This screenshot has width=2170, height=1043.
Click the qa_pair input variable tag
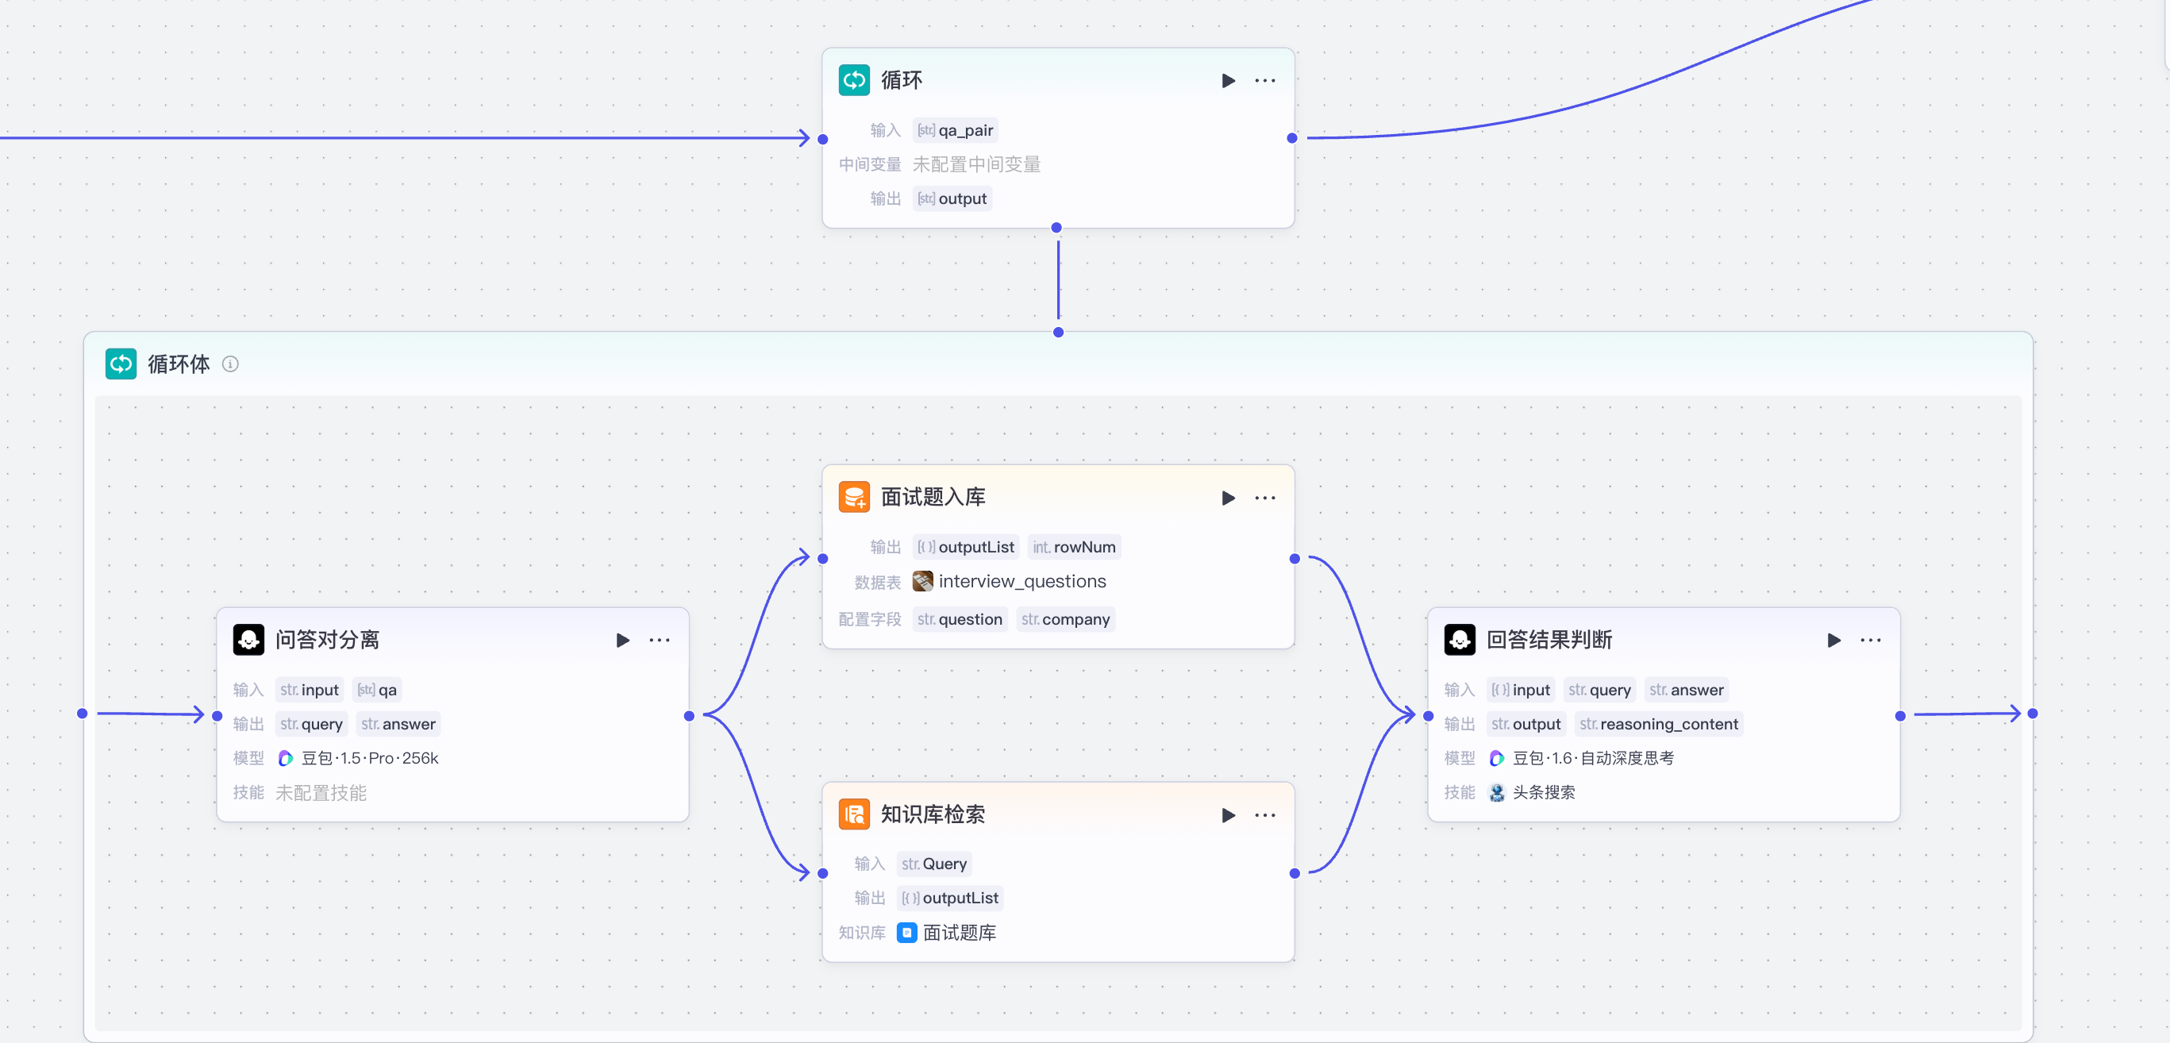(956, 131)
